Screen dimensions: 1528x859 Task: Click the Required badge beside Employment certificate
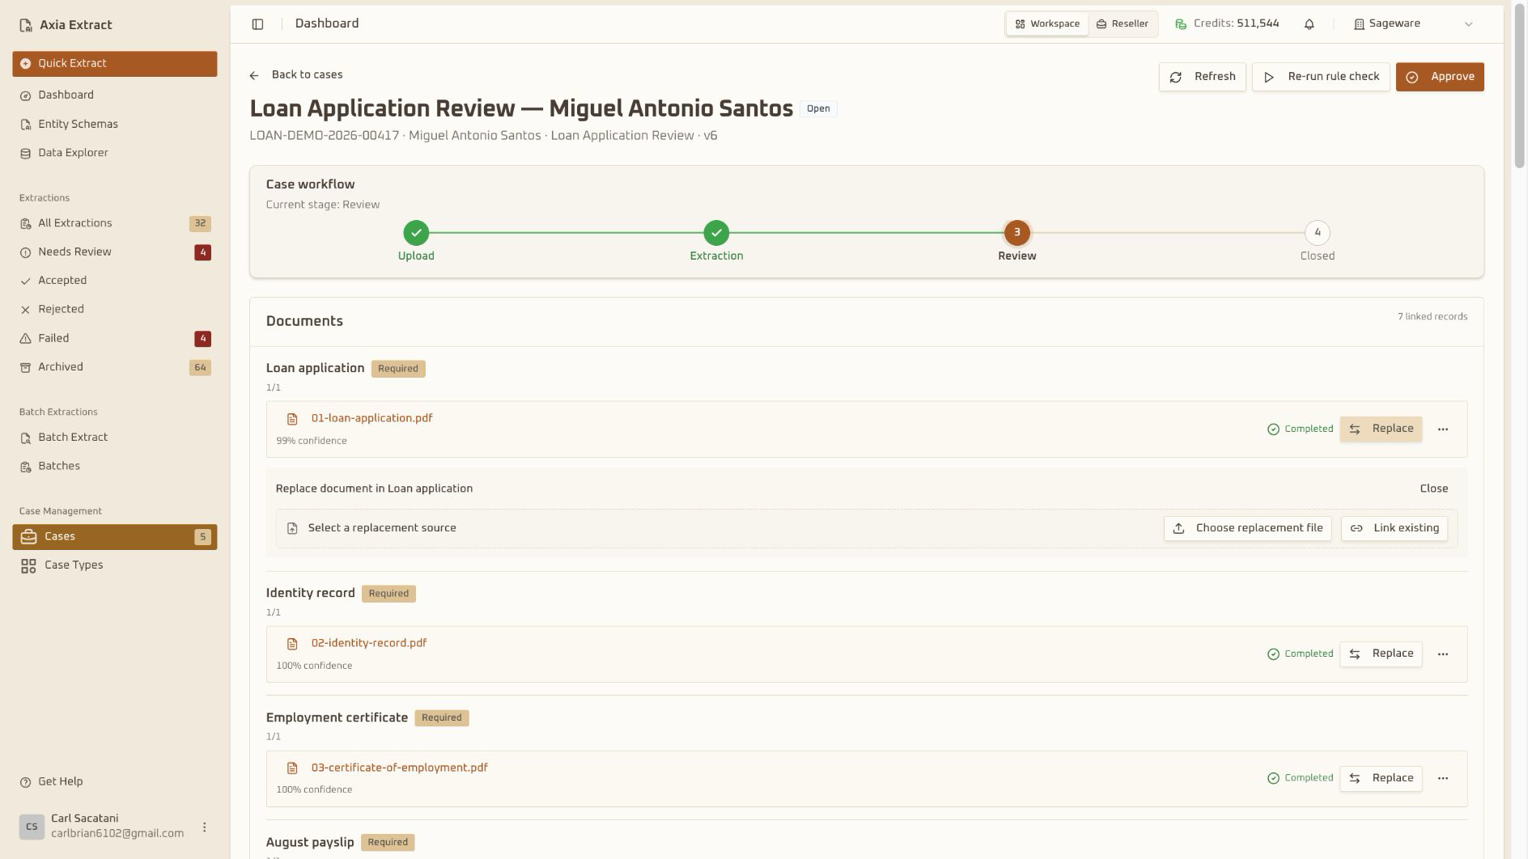click(442, 718)
